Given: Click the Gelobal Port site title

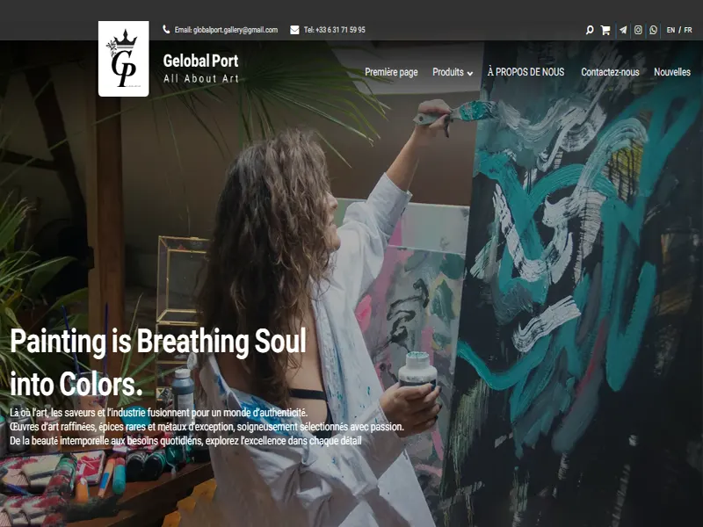Looking at the screenshot, I should (x=201, y=61).
